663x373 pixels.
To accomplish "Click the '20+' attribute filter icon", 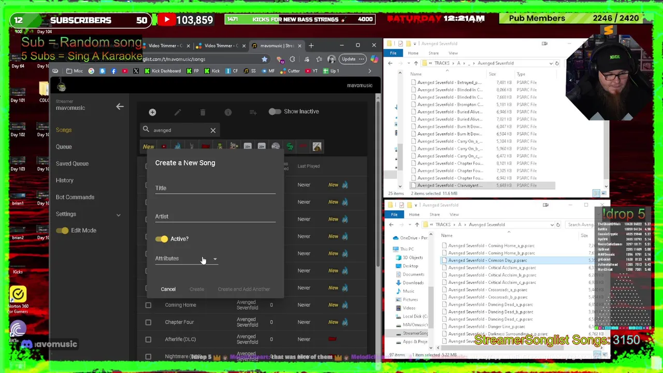I will (262, 147).
